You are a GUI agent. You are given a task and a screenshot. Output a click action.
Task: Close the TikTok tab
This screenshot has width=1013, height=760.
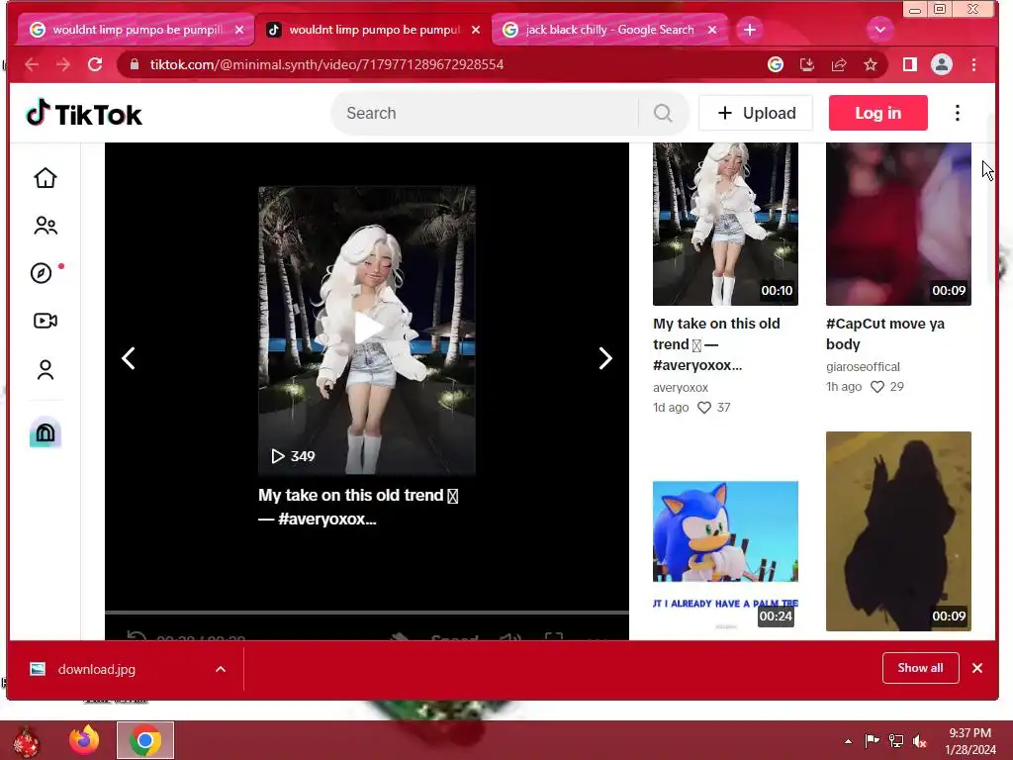point(476,30)
